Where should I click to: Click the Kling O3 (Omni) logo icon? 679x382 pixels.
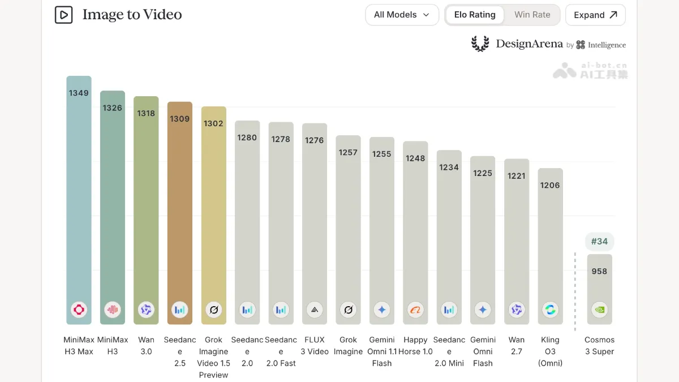[x=550, y=310]
